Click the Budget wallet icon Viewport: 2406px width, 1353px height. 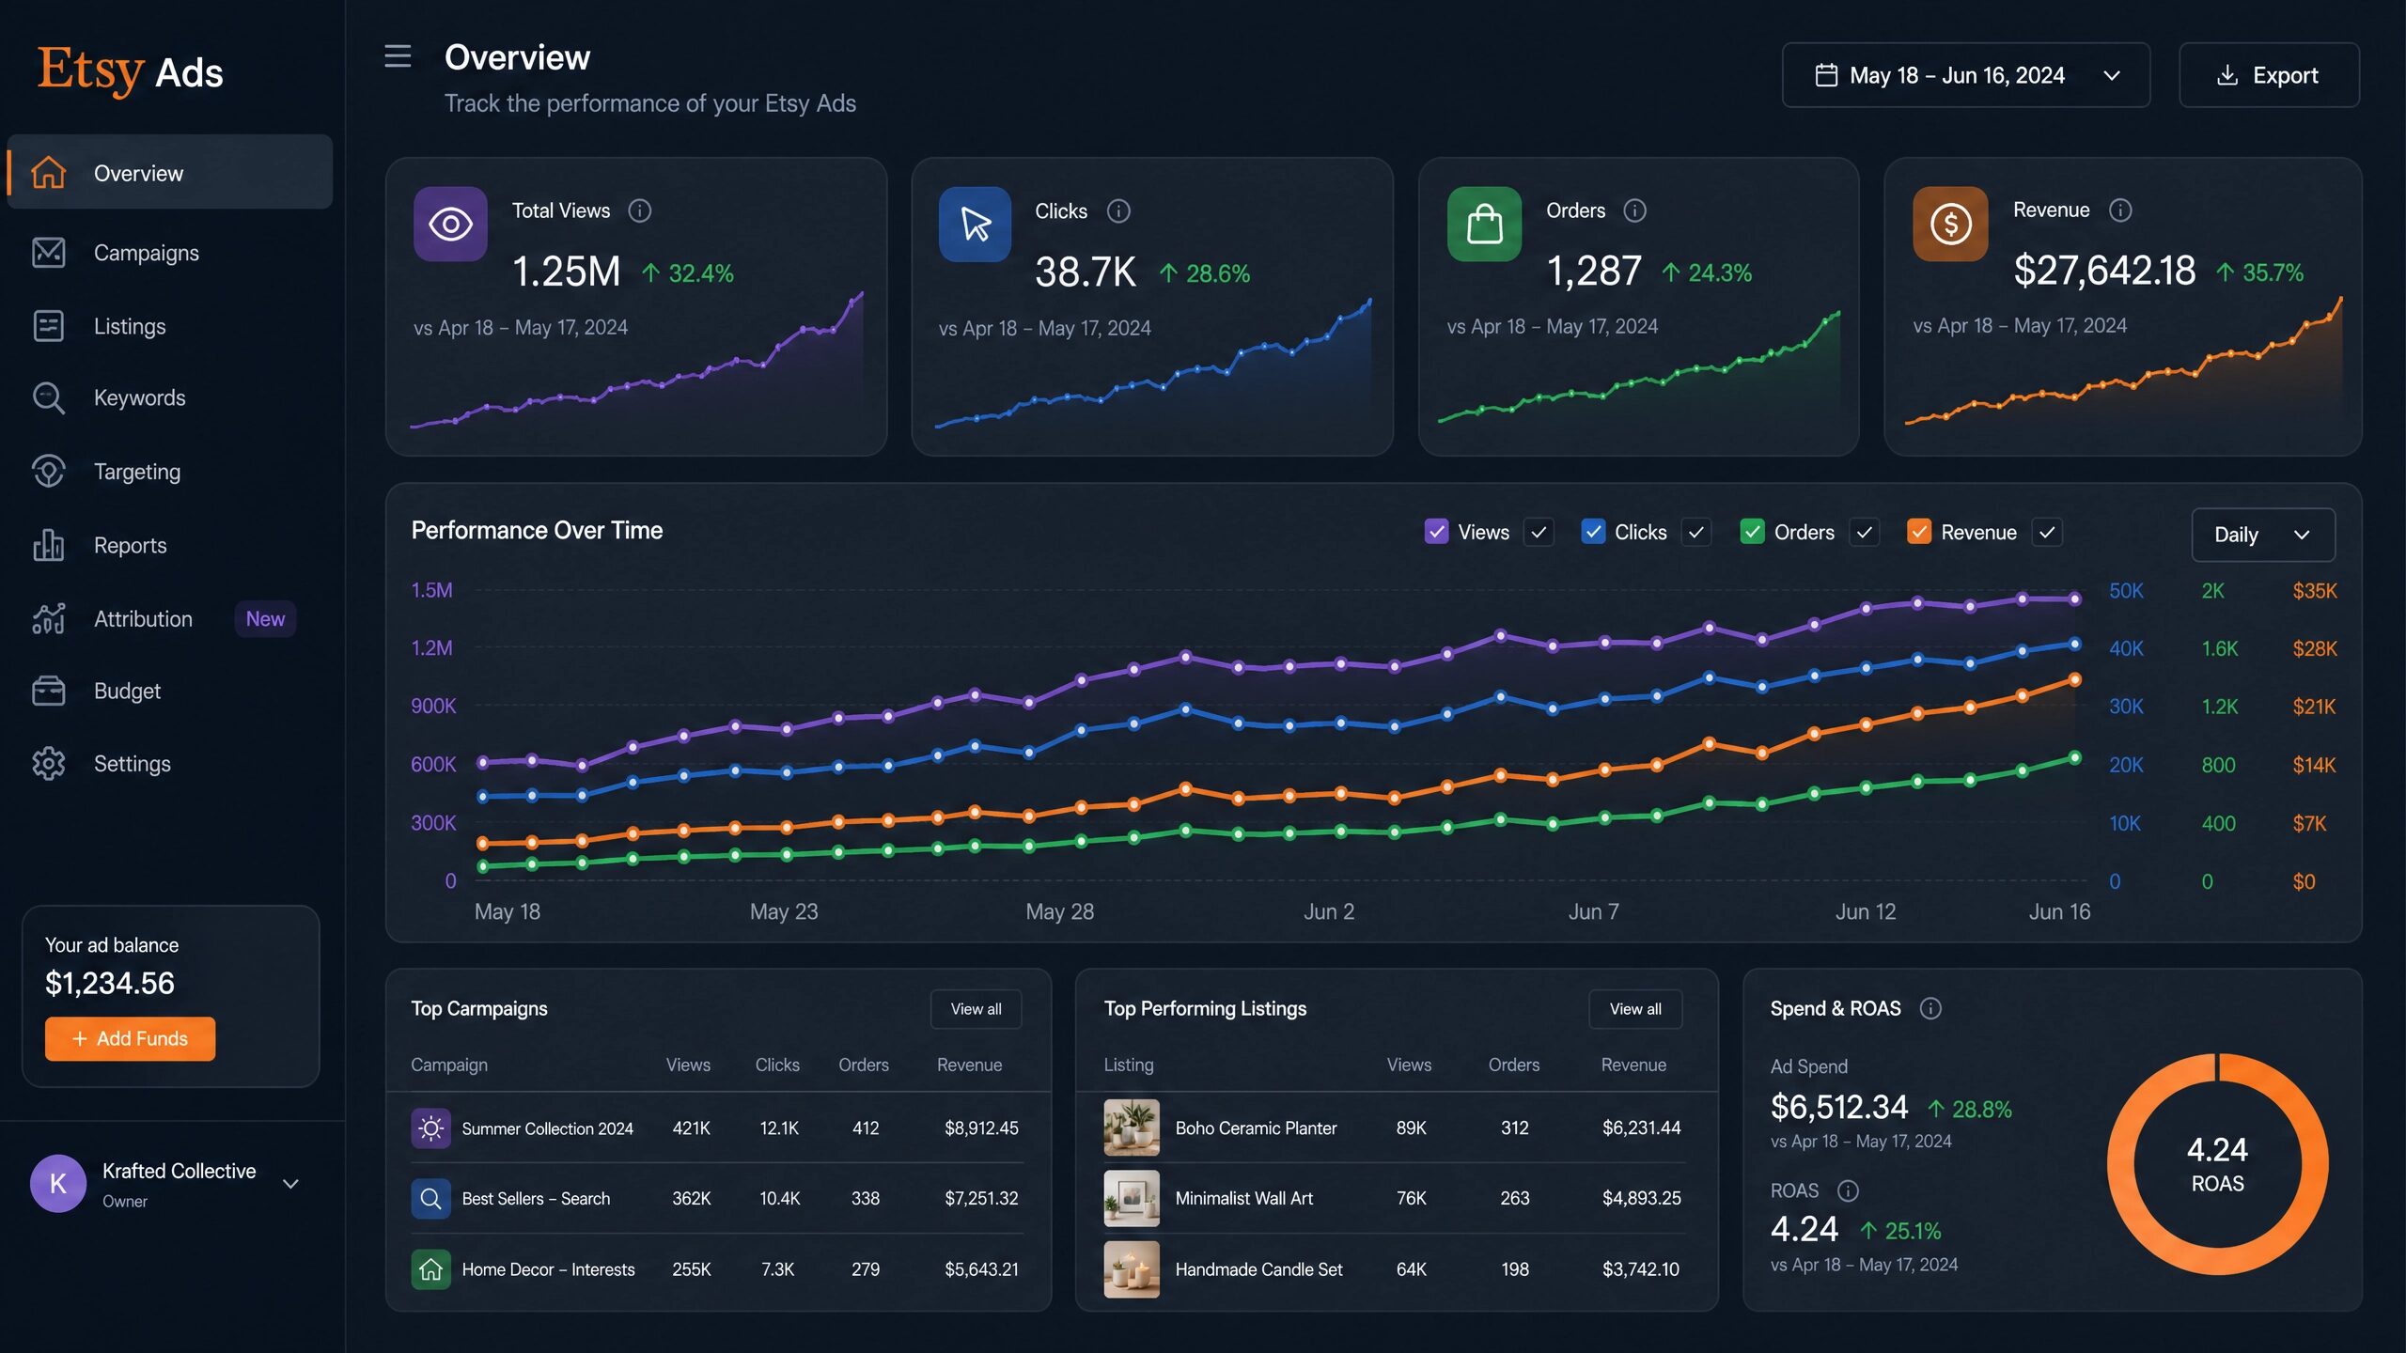(48, 691)
